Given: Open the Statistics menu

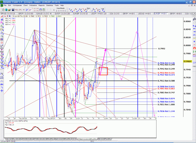Looking at the screenshot, I should pyautogui.click(x=50, y=5).
